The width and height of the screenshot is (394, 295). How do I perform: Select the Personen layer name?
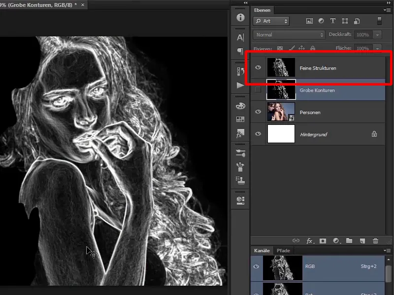coord(310,113)
